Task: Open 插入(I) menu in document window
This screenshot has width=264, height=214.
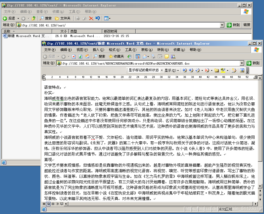Action: click(x=98, y=50)
